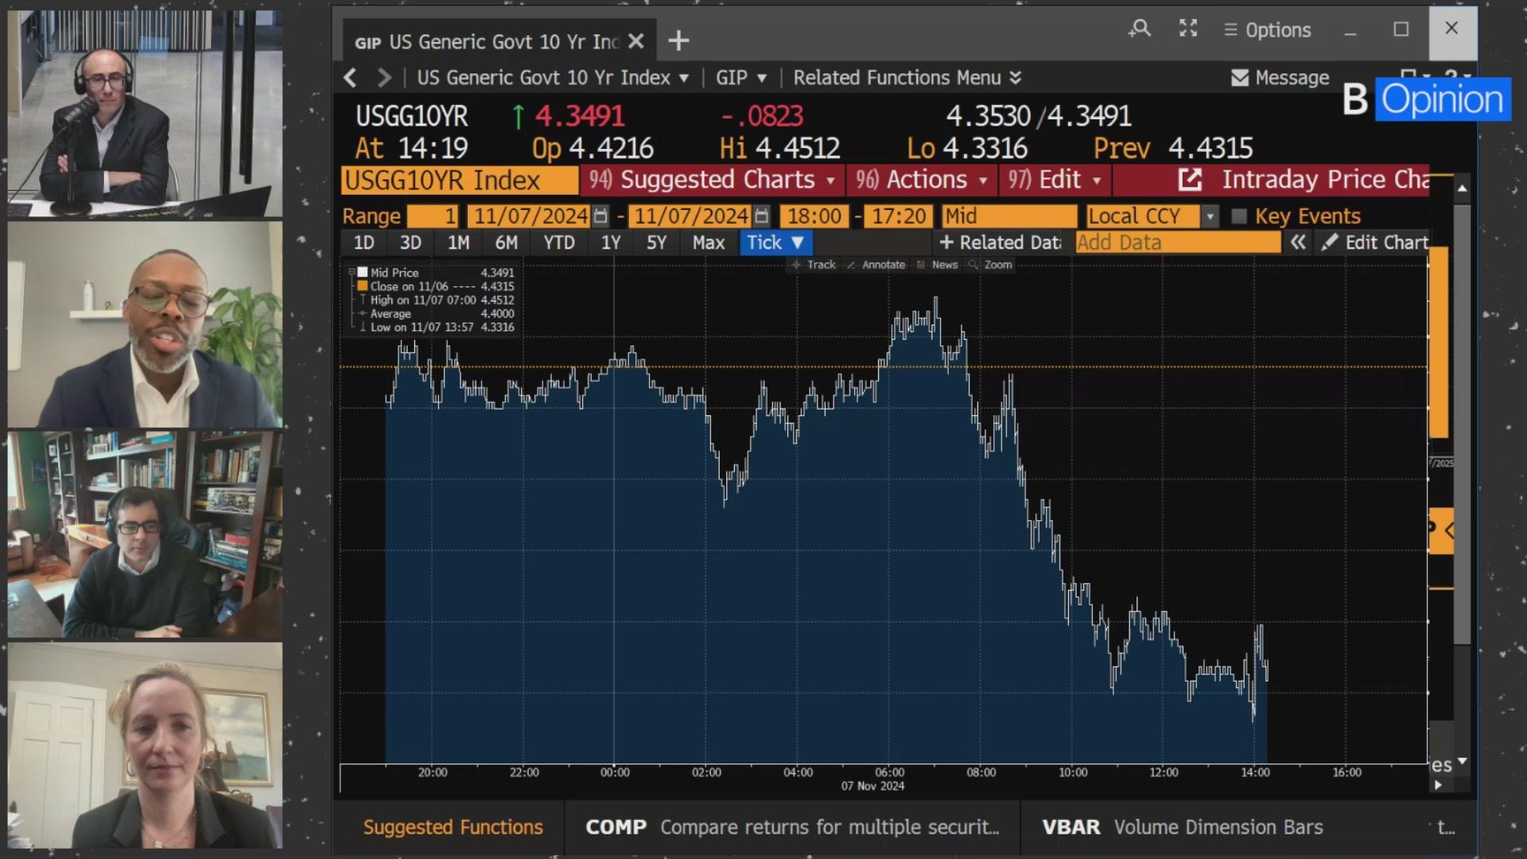Open COMP Compare returns function
Image resolution: width=1527 pixels, height=859 pixels.
(x=792, y=827)
